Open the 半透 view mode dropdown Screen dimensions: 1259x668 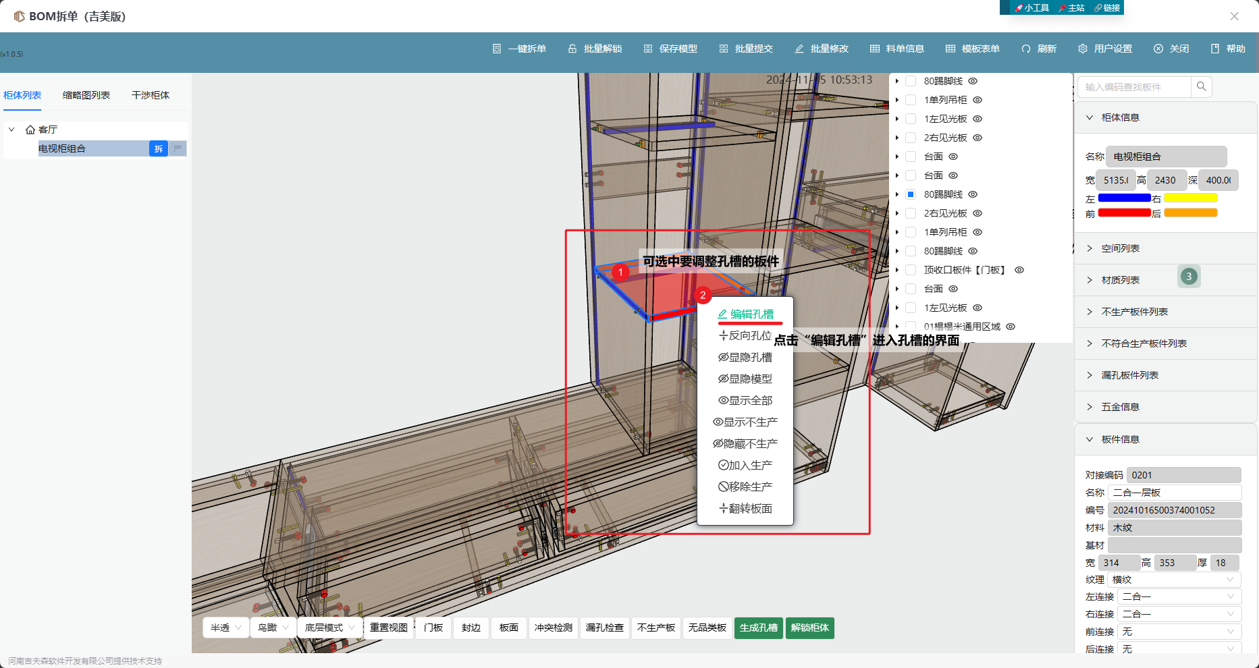(x=225, y=628)
